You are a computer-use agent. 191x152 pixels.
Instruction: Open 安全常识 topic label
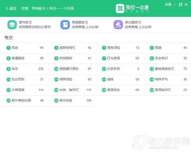pos(161,58)
